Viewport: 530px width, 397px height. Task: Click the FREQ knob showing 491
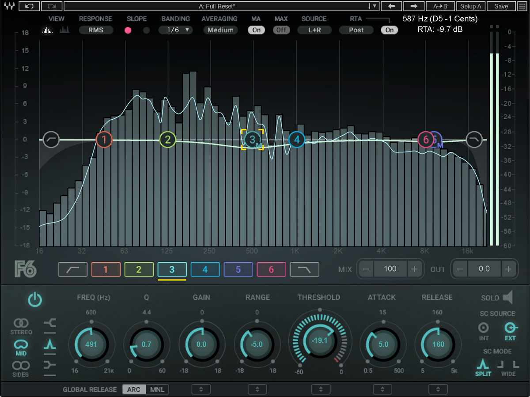(91, 344)
